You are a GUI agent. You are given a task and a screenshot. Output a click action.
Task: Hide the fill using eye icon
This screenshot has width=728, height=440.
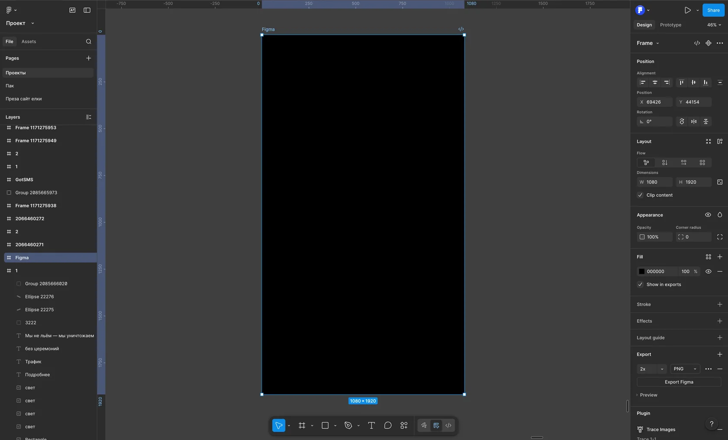coord(708,272)
